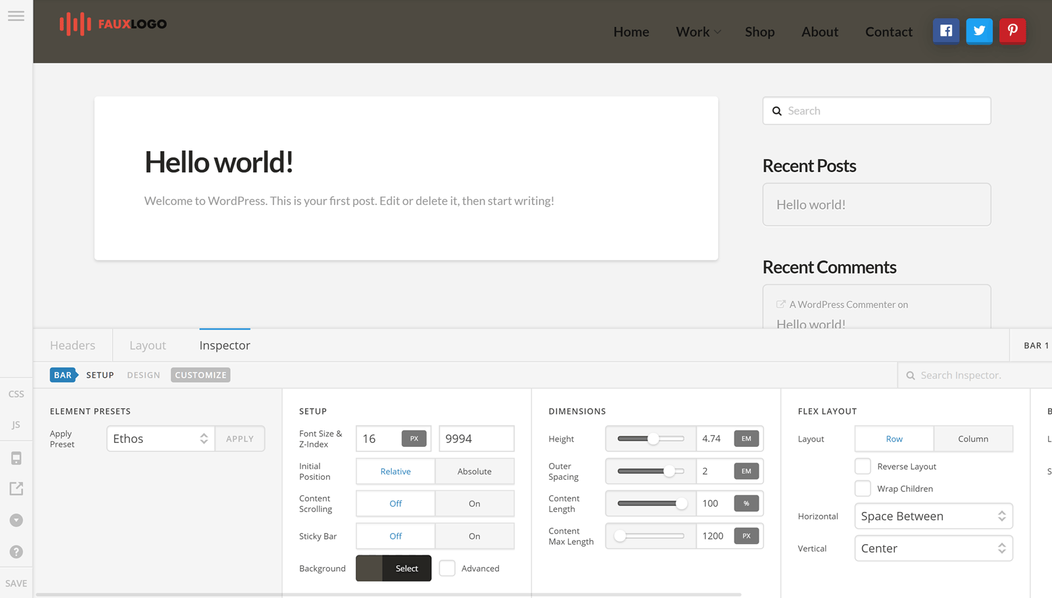Image resolution: width=1052 pixels, height=598 pixels.
Task: Switch to the Layout tab
Action: pyautogui.click(x=147, y=346)
